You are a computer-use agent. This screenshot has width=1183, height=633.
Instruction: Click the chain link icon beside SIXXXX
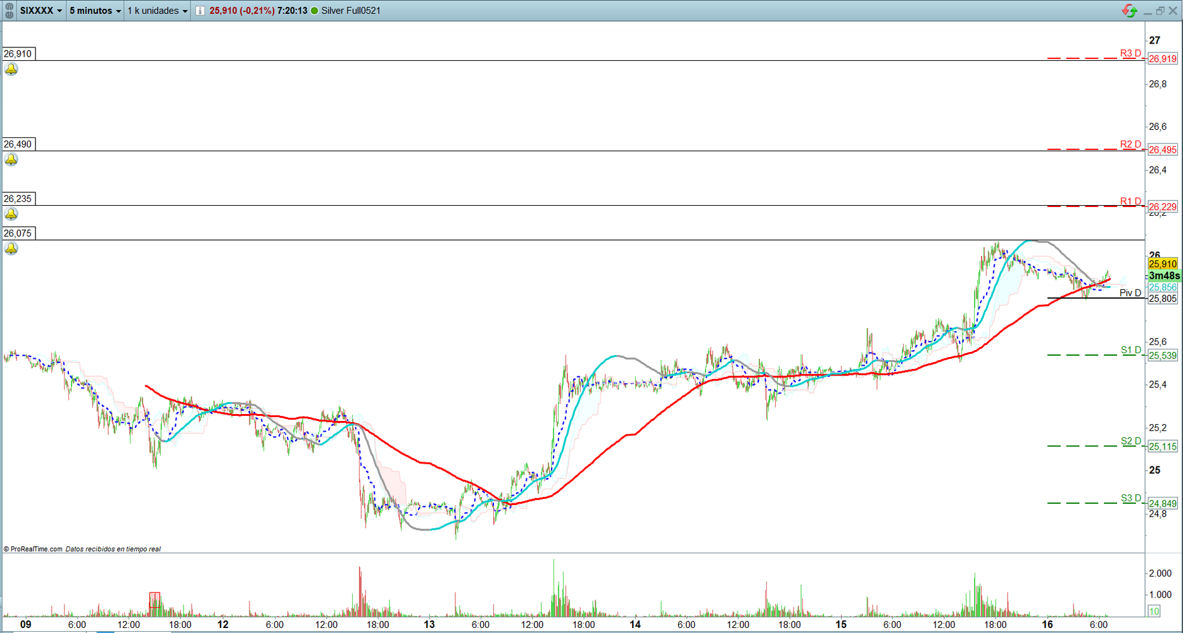[x=9, y=11]
